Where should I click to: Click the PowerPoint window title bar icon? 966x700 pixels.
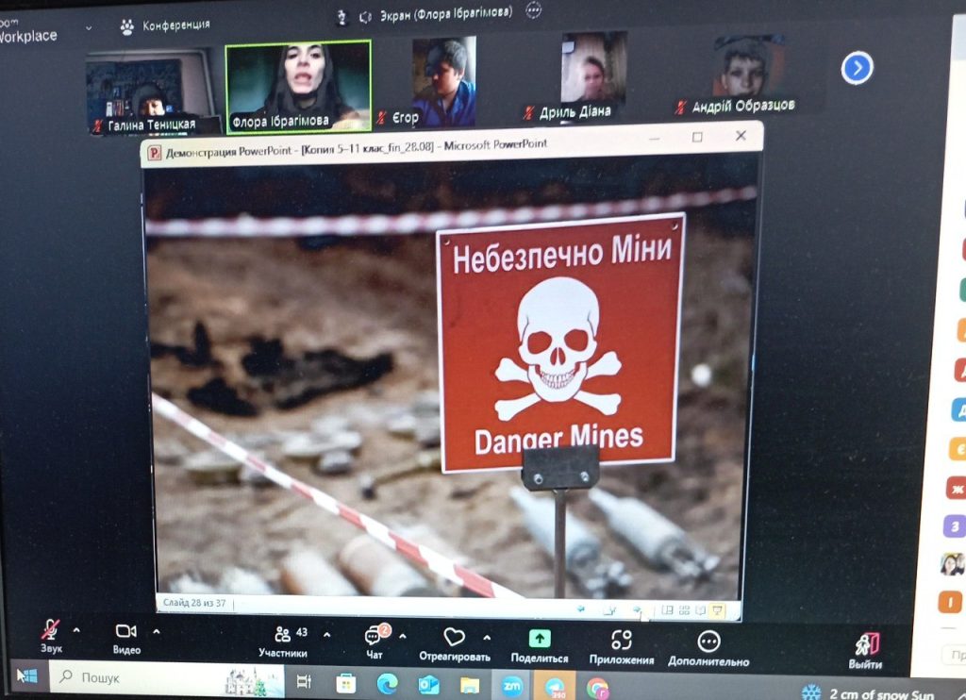(x=154, y=152)
